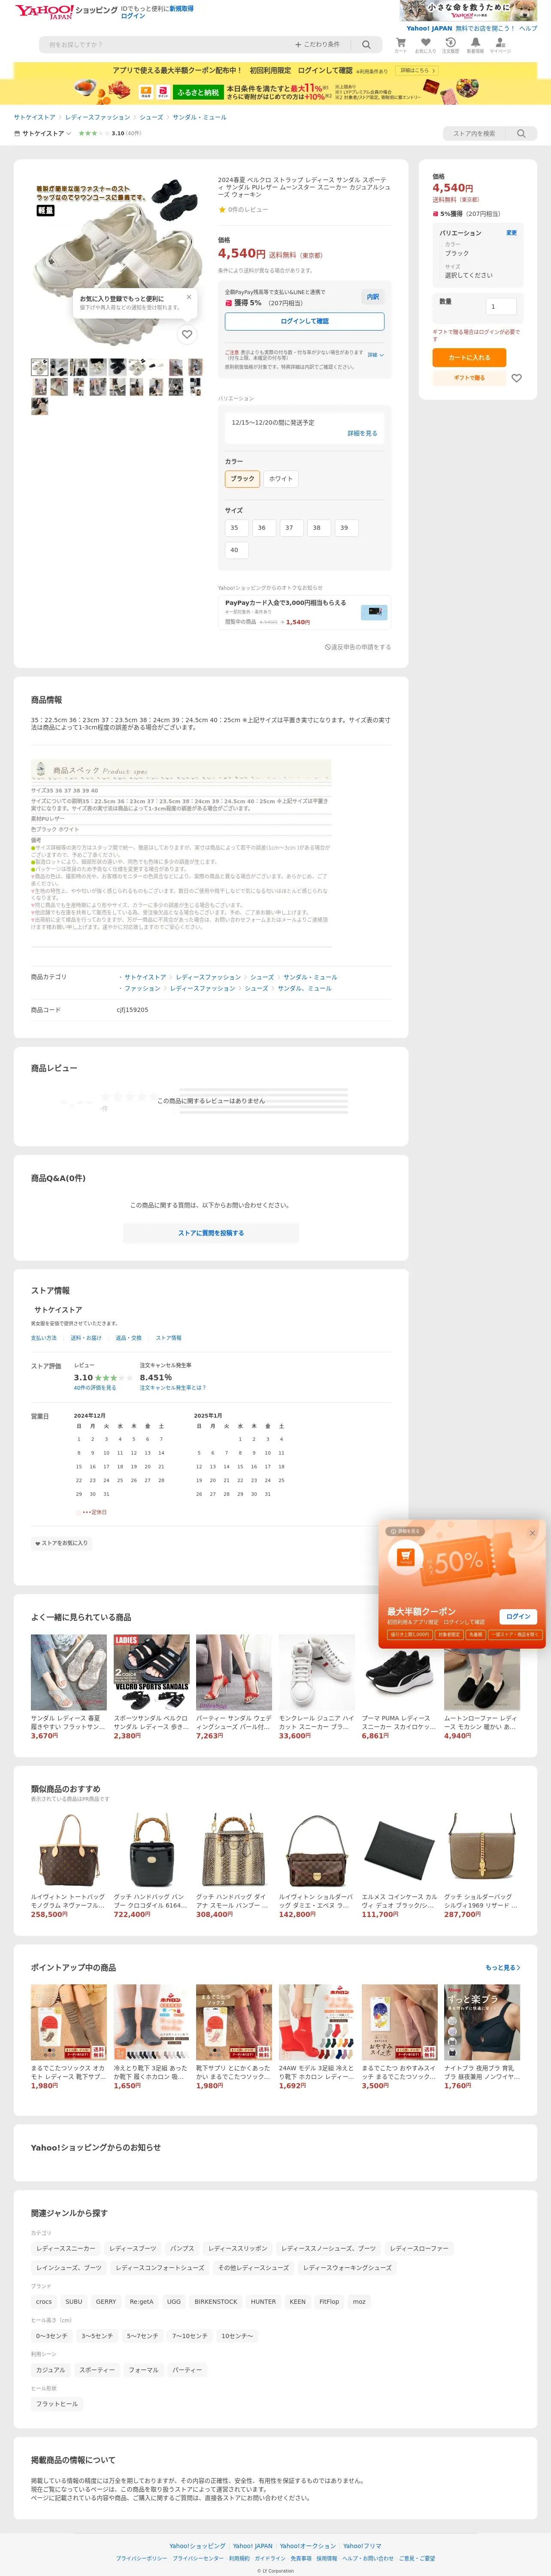The height and width of the screenshot is (2576, 551).
Task: Click the quantity input field
Action: (x=501, y=306)
